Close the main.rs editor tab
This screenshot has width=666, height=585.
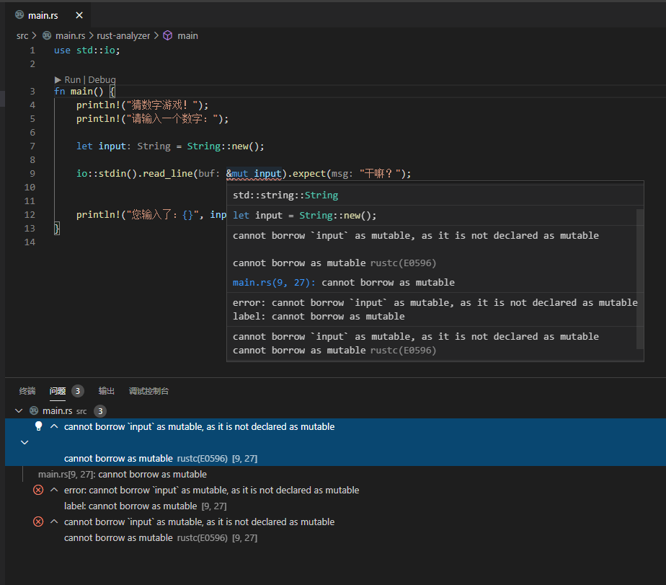(x=79, y=15)
